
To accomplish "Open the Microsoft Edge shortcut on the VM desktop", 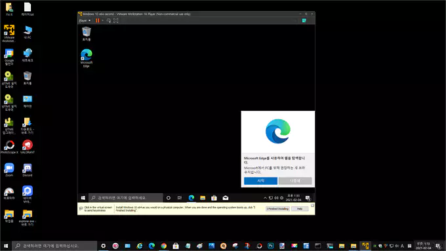I will coord(86,58).
